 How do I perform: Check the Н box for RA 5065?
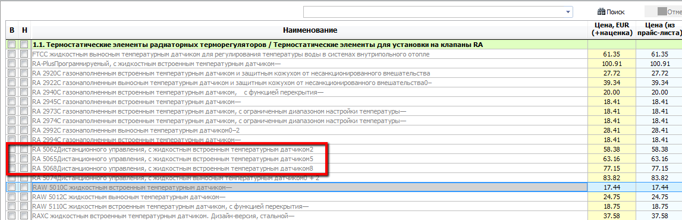[24, 159]
